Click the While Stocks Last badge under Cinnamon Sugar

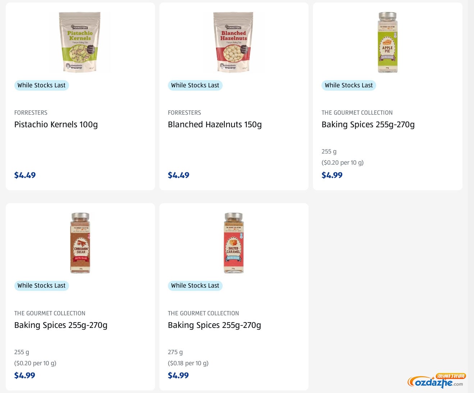click(x=41, y=285)
